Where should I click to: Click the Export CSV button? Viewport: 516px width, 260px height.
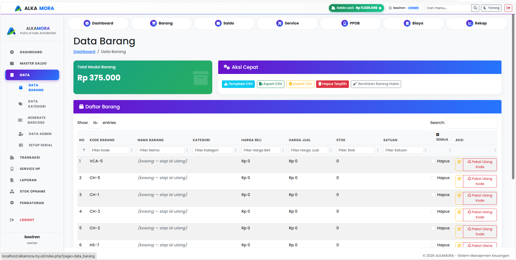[x=270, y=84]
